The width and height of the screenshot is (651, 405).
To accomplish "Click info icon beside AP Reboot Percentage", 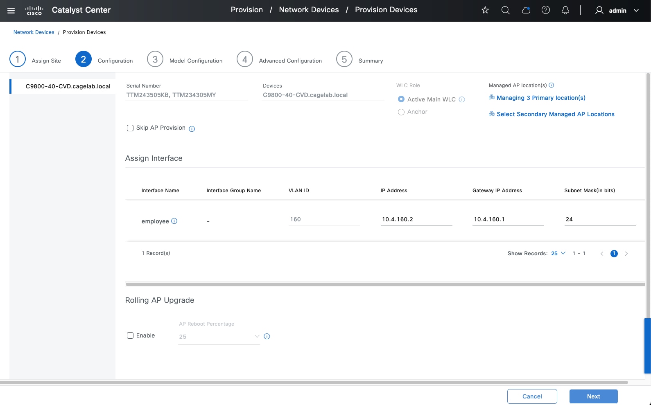I will click(x=267, y=336).
